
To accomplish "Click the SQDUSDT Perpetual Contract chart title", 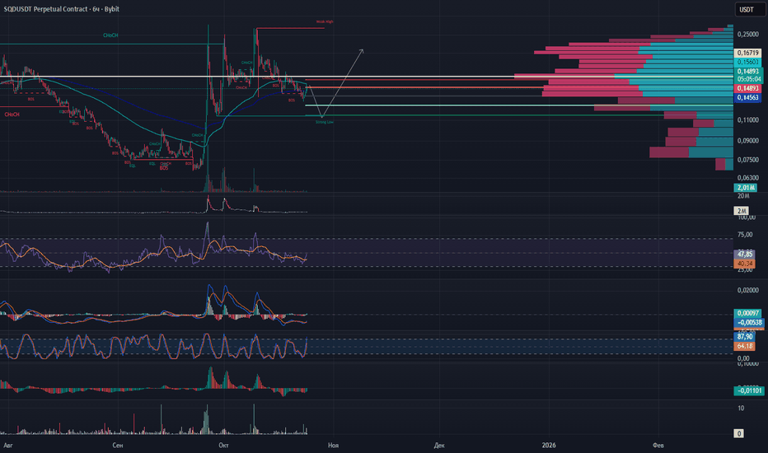I will pyautogui.click(x=61, y=9).
